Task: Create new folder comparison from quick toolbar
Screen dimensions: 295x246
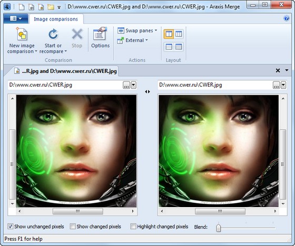Action: [x=51, y=7]
